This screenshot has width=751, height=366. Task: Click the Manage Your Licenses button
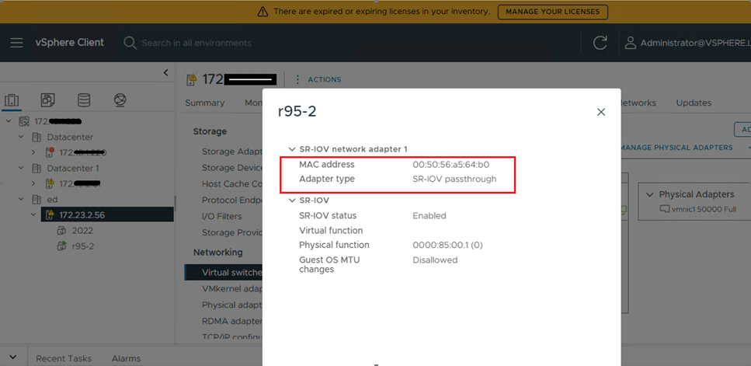pos(552,12)
